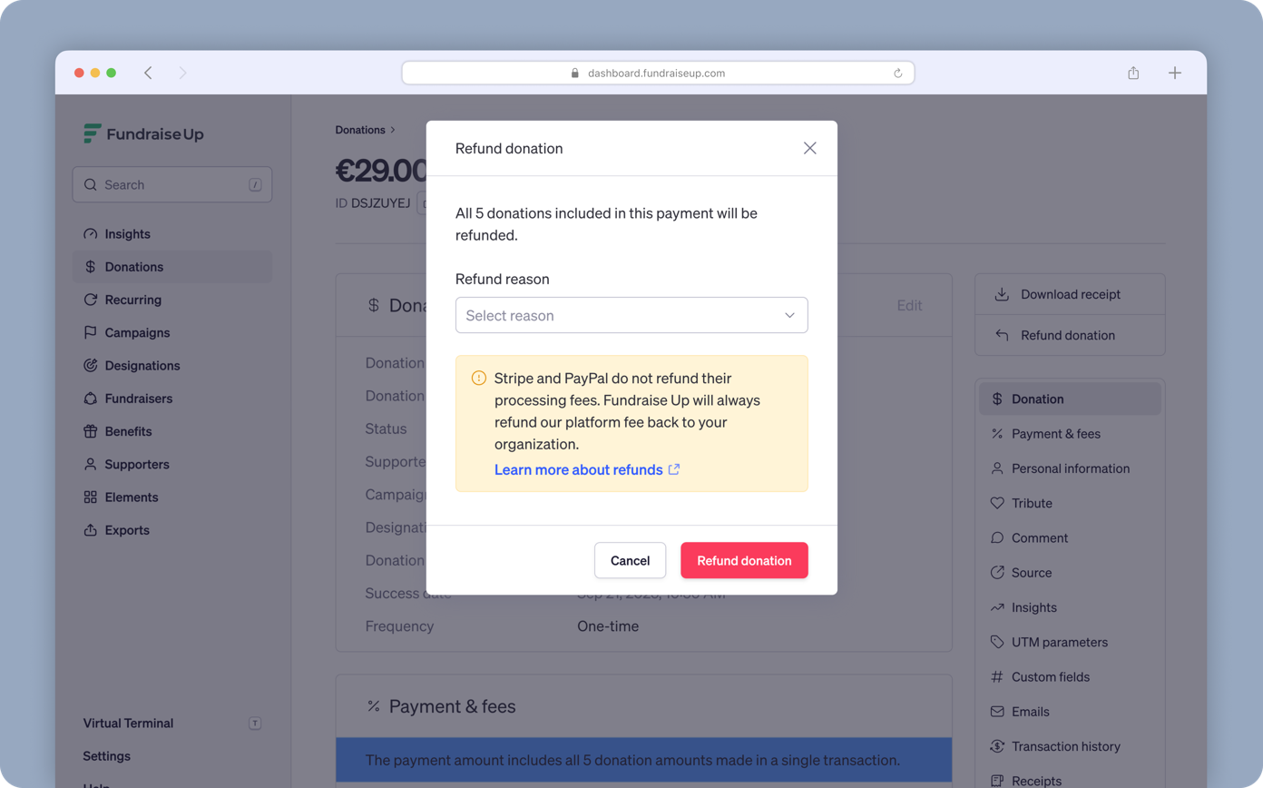Navigate back with the browser arrow

click(x=148, y=73)
